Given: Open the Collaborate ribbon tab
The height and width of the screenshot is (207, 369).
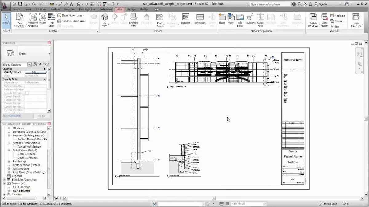Looking at the screenshot, I should [x=106, y=10].
